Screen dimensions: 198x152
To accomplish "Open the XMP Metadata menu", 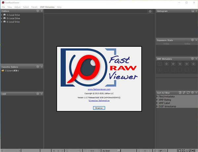I will tap(47, 7).
